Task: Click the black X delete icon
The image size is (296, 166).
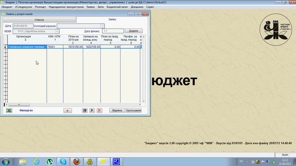Action: pyautogui.click(x=92, y=111)
